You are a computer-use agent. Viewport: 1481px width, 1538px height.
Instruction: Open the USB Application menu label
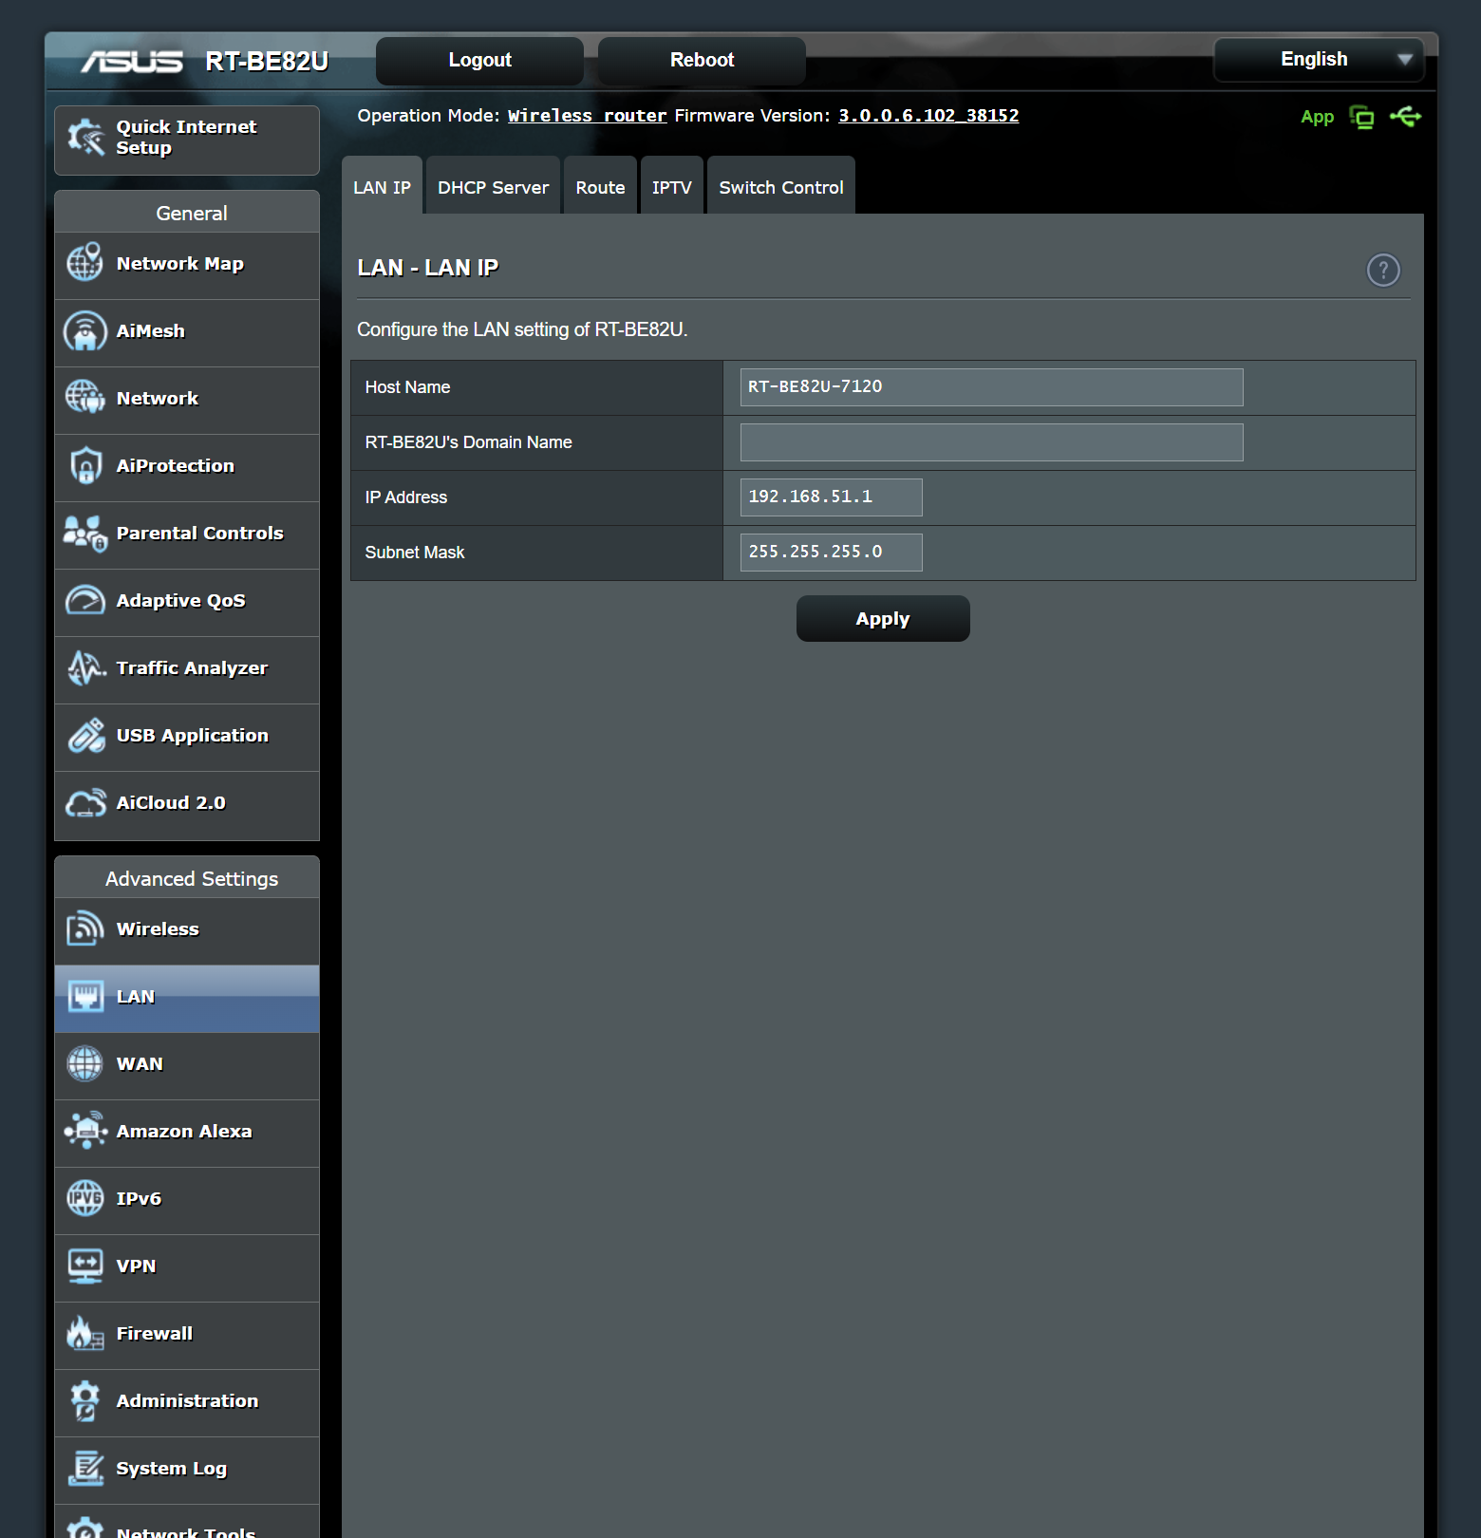click(193, 736)
